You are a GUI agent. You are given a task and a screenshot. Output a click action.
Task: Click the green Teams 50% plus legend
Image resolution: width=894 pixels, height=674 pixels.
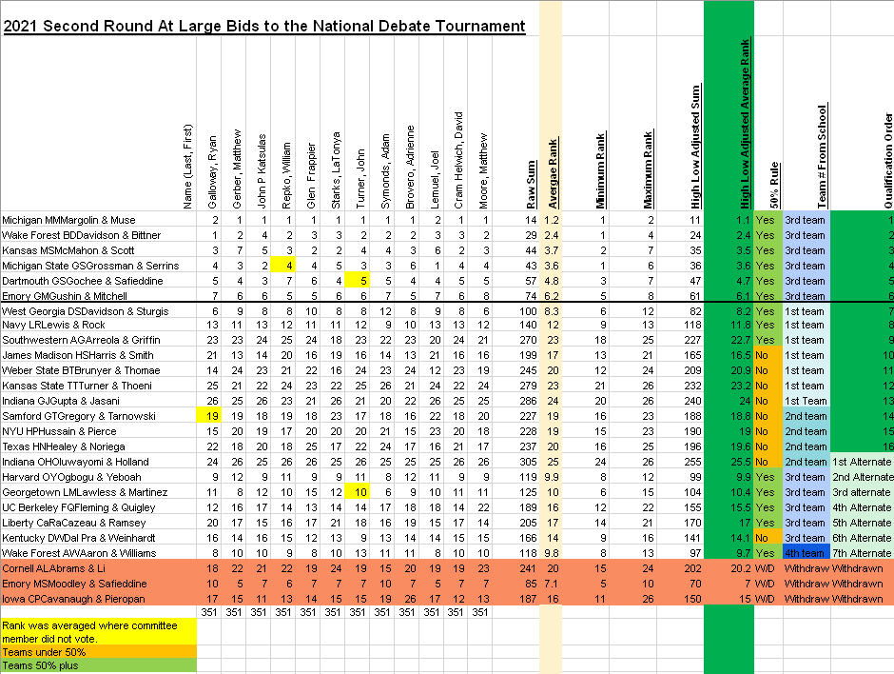(x=98, y=665)
